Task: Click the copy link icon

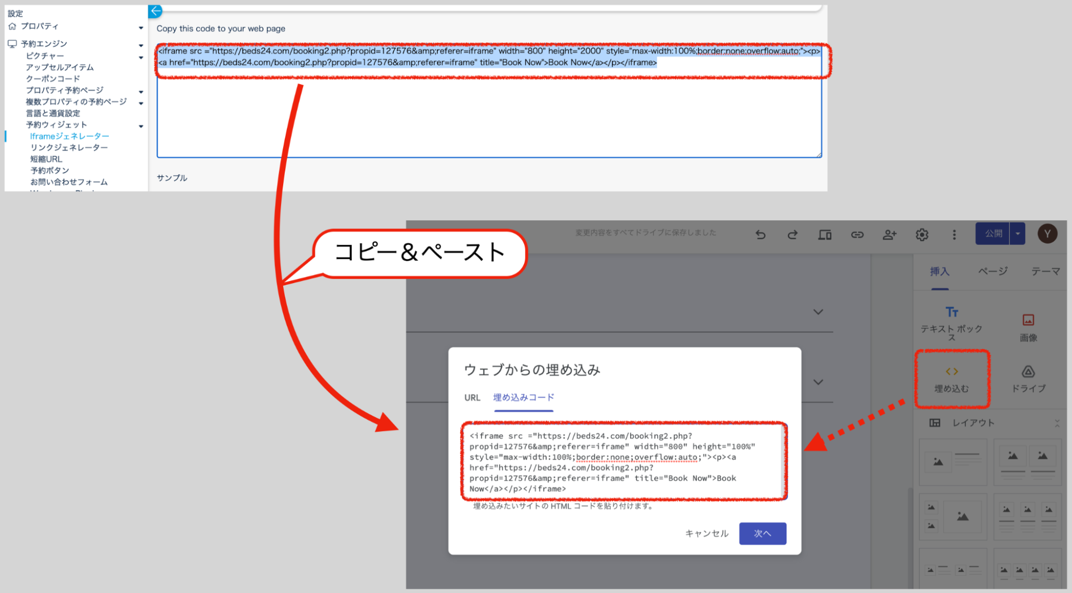Action: (857, 234)
